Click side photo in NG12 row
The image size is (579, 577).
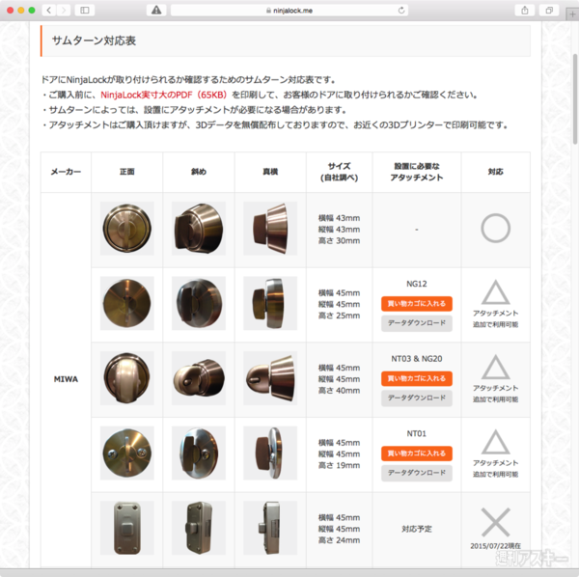pyautogui.click(x=270, y=303)
